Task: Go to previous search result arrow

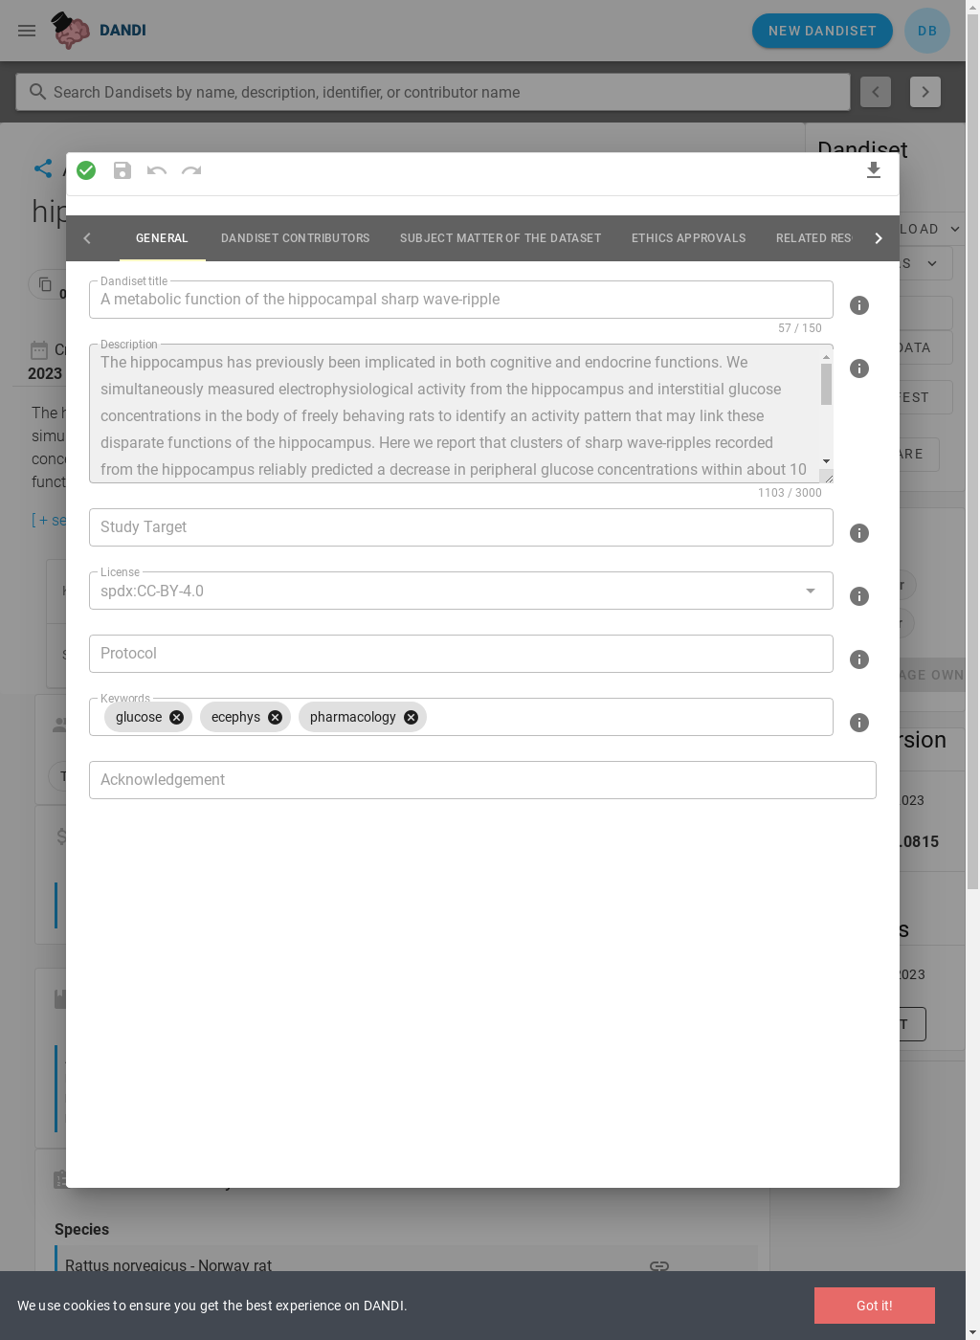Action: pyautogui.click(x=876, y=92)
